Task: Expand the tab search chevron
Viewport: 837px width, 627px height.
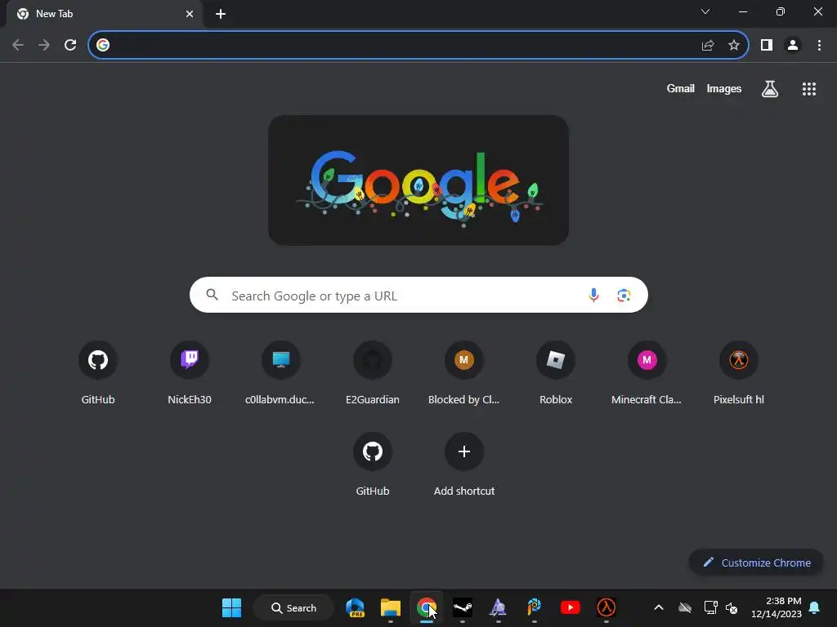Action: 705,11
